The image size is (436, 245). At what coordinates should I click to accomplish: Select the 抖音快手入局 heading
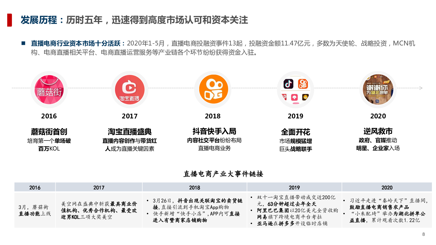214,131
